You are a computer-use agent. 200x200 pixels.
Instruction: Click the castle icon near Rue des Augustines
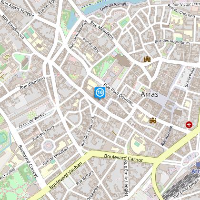coord(147,59)
